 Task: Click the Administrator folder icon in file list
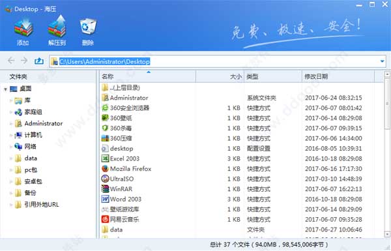coord(105,98)
